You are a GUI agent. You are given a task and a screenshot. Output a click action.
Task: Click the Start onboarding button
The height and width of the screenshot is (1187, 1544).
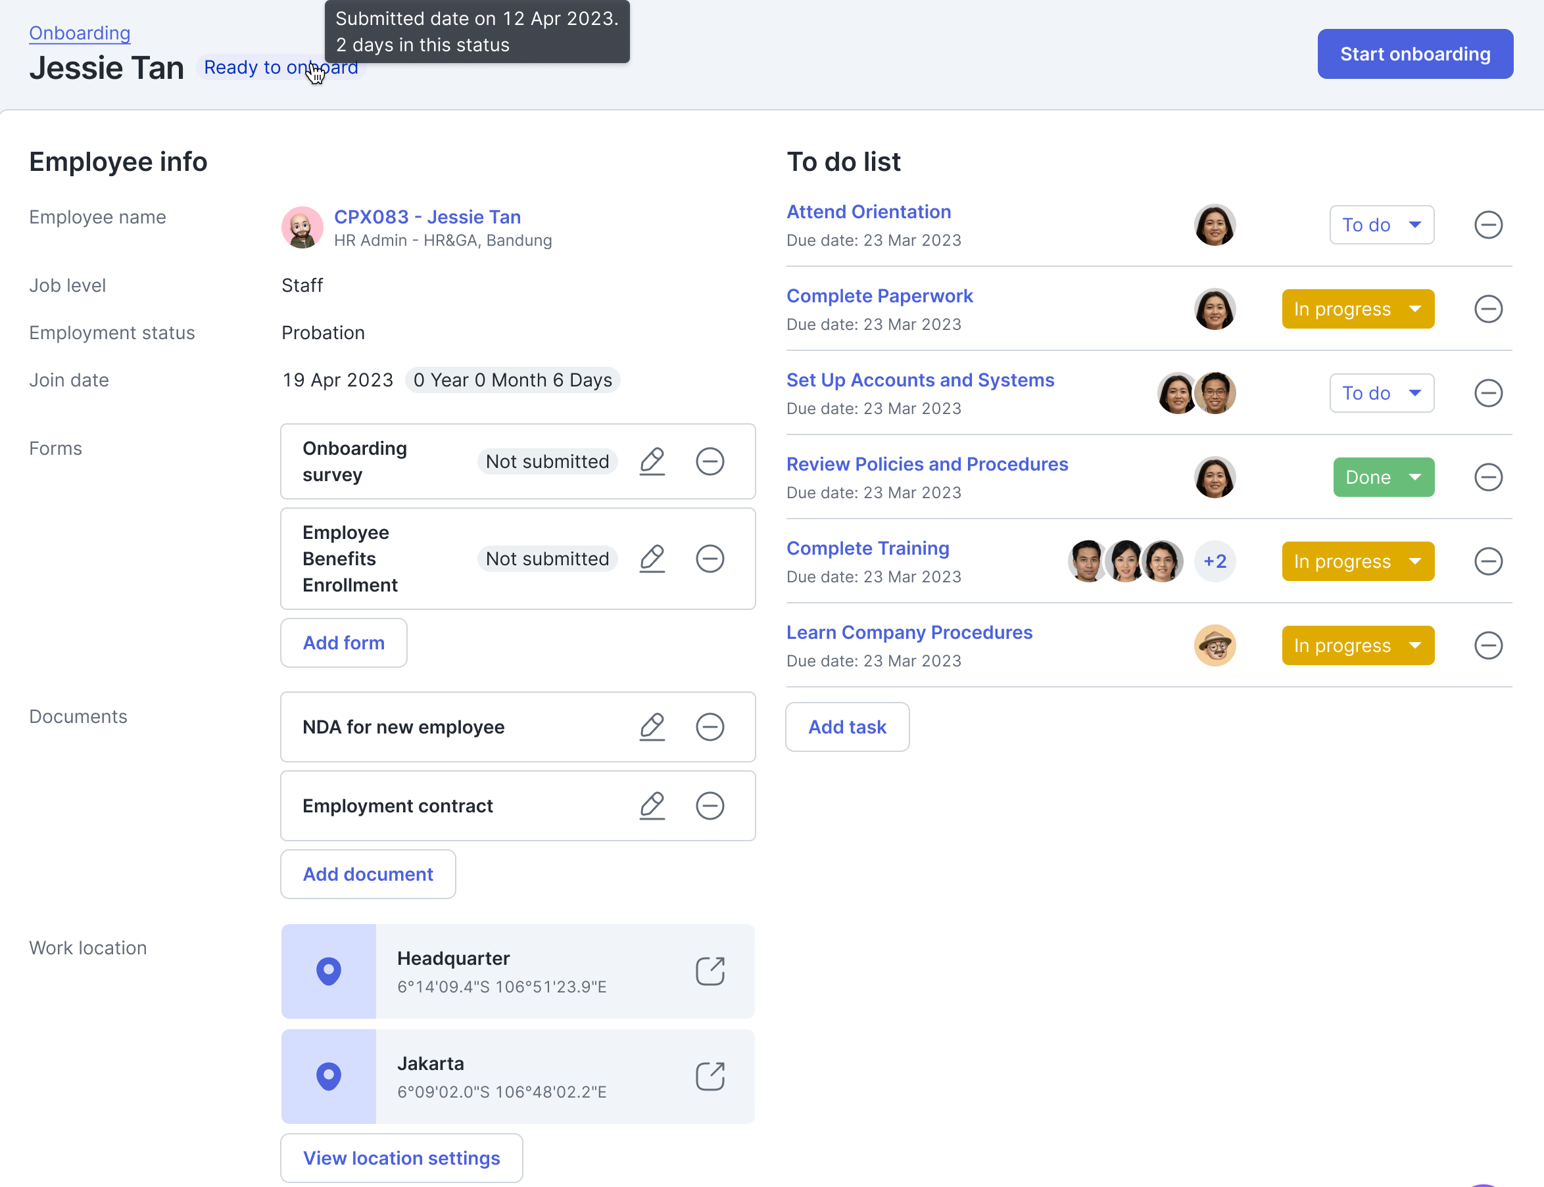[x=1414, y=55]
